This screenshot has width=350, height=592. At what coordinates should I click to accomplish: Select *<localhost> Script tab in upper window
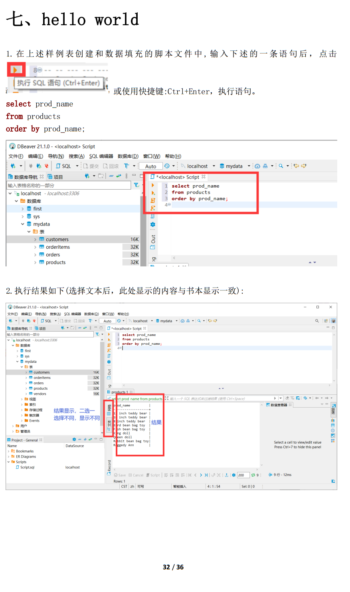point(178,177)
